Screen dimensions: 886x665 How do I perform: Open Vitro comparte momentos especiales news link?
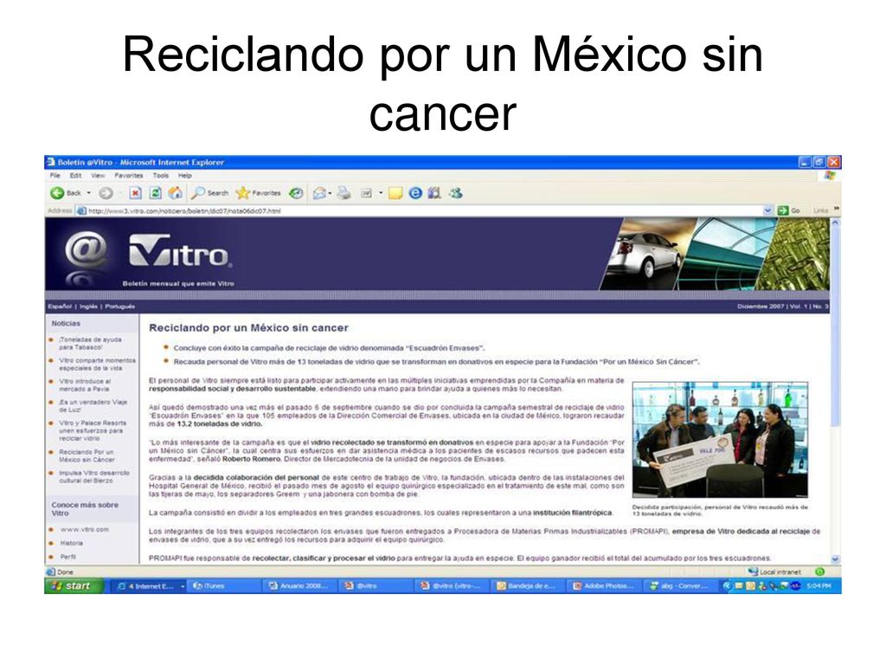[x=97, y=365]
